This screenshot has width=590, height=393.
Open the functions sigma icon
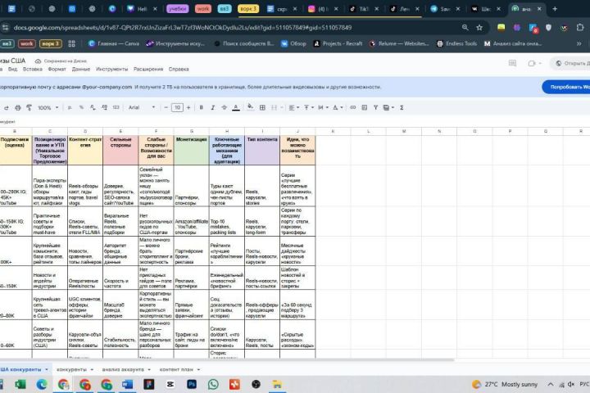(402, 107)
